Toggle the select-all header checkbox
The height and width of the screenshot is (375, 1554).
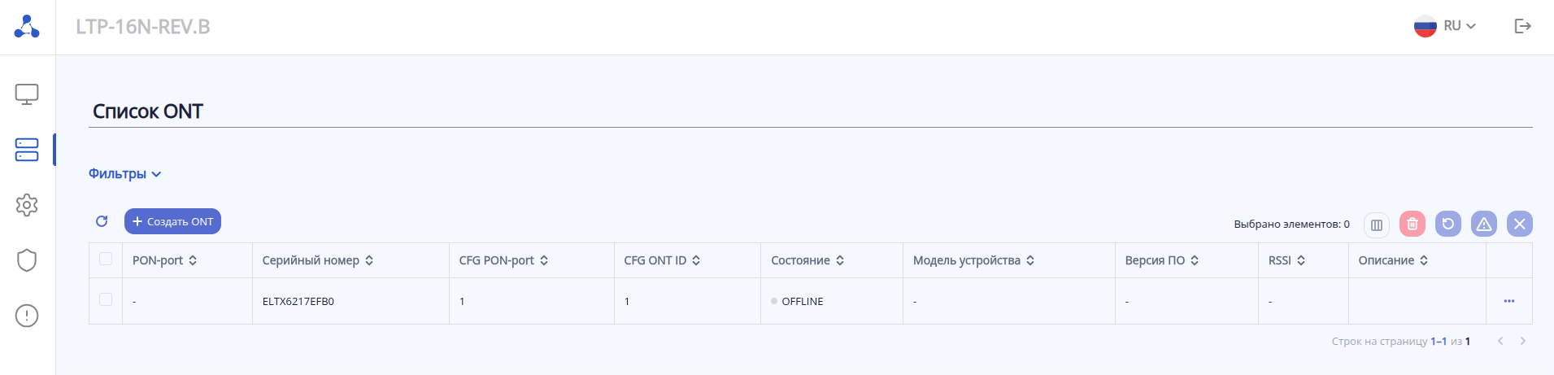106,259
